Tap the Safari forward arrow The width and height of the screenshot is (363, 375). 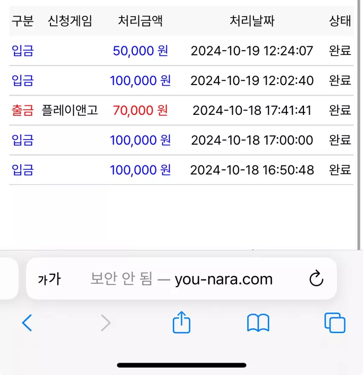105,323
